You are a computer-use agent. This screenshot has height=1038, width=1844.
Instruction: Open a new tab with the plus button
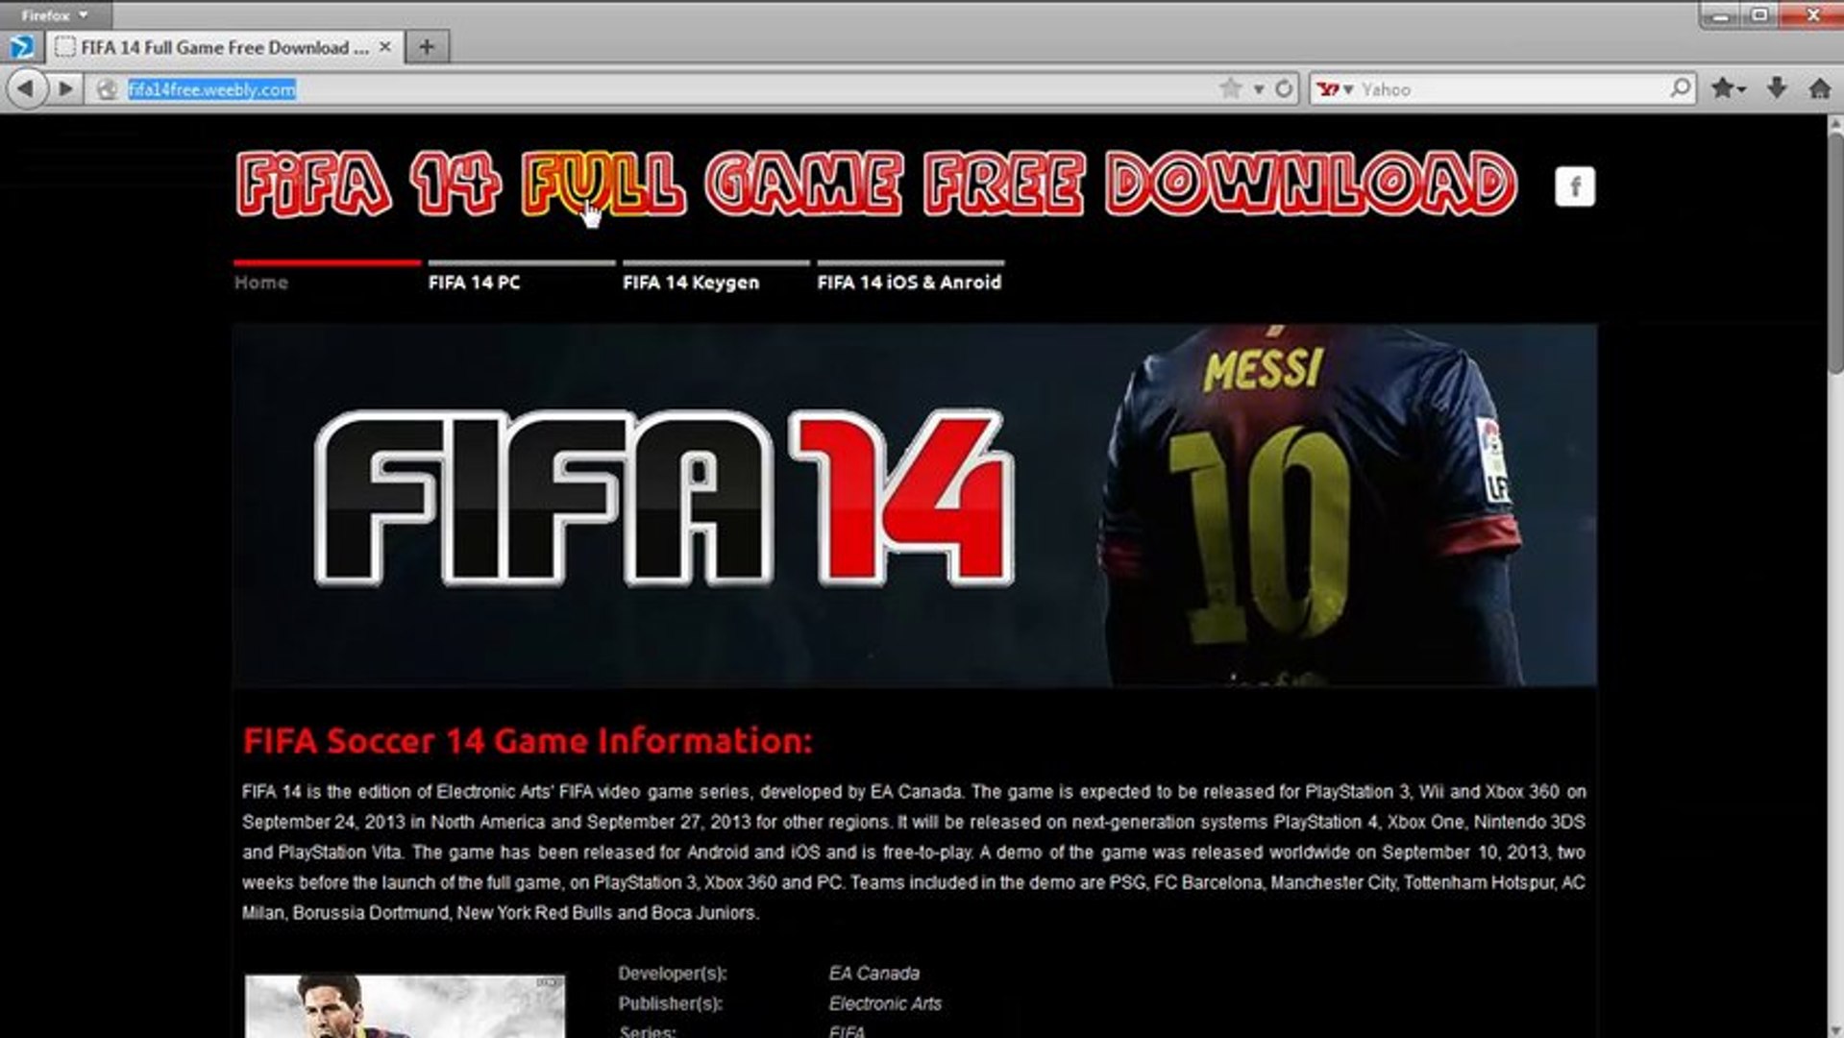tap(427, 47)
